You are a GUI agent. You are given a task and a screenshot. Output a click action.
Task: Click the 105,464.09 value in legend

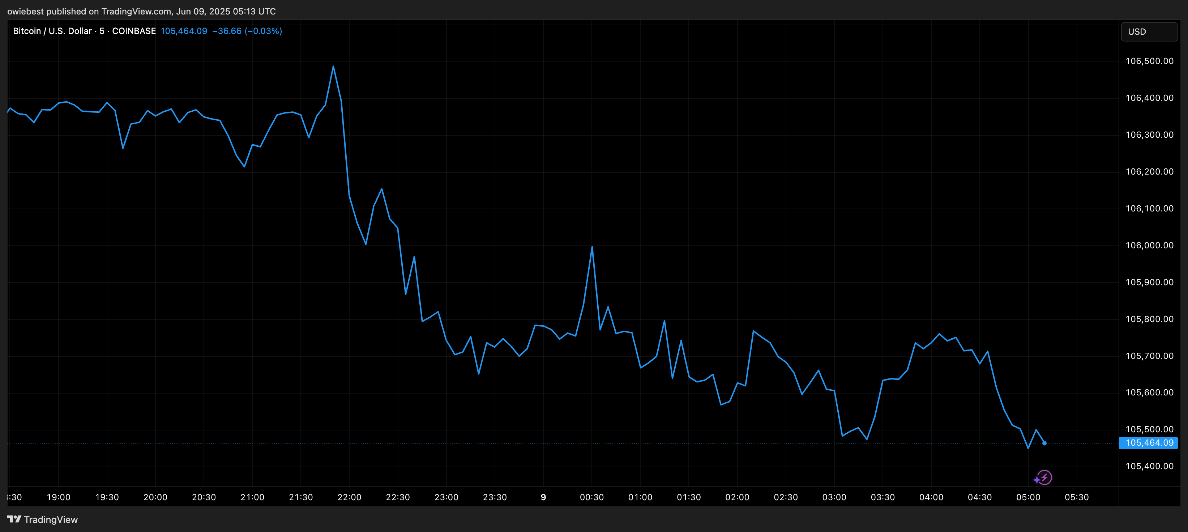[x=184, y=31]
